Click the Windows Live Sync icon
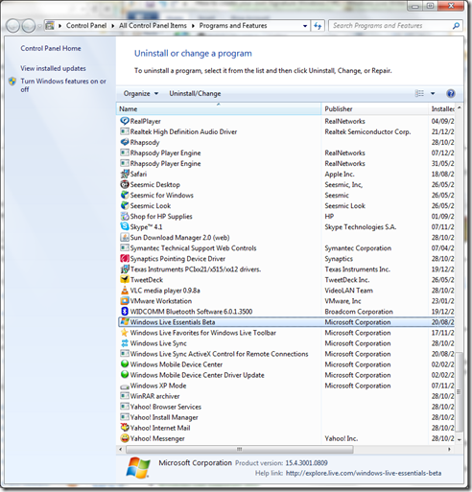 125,343
